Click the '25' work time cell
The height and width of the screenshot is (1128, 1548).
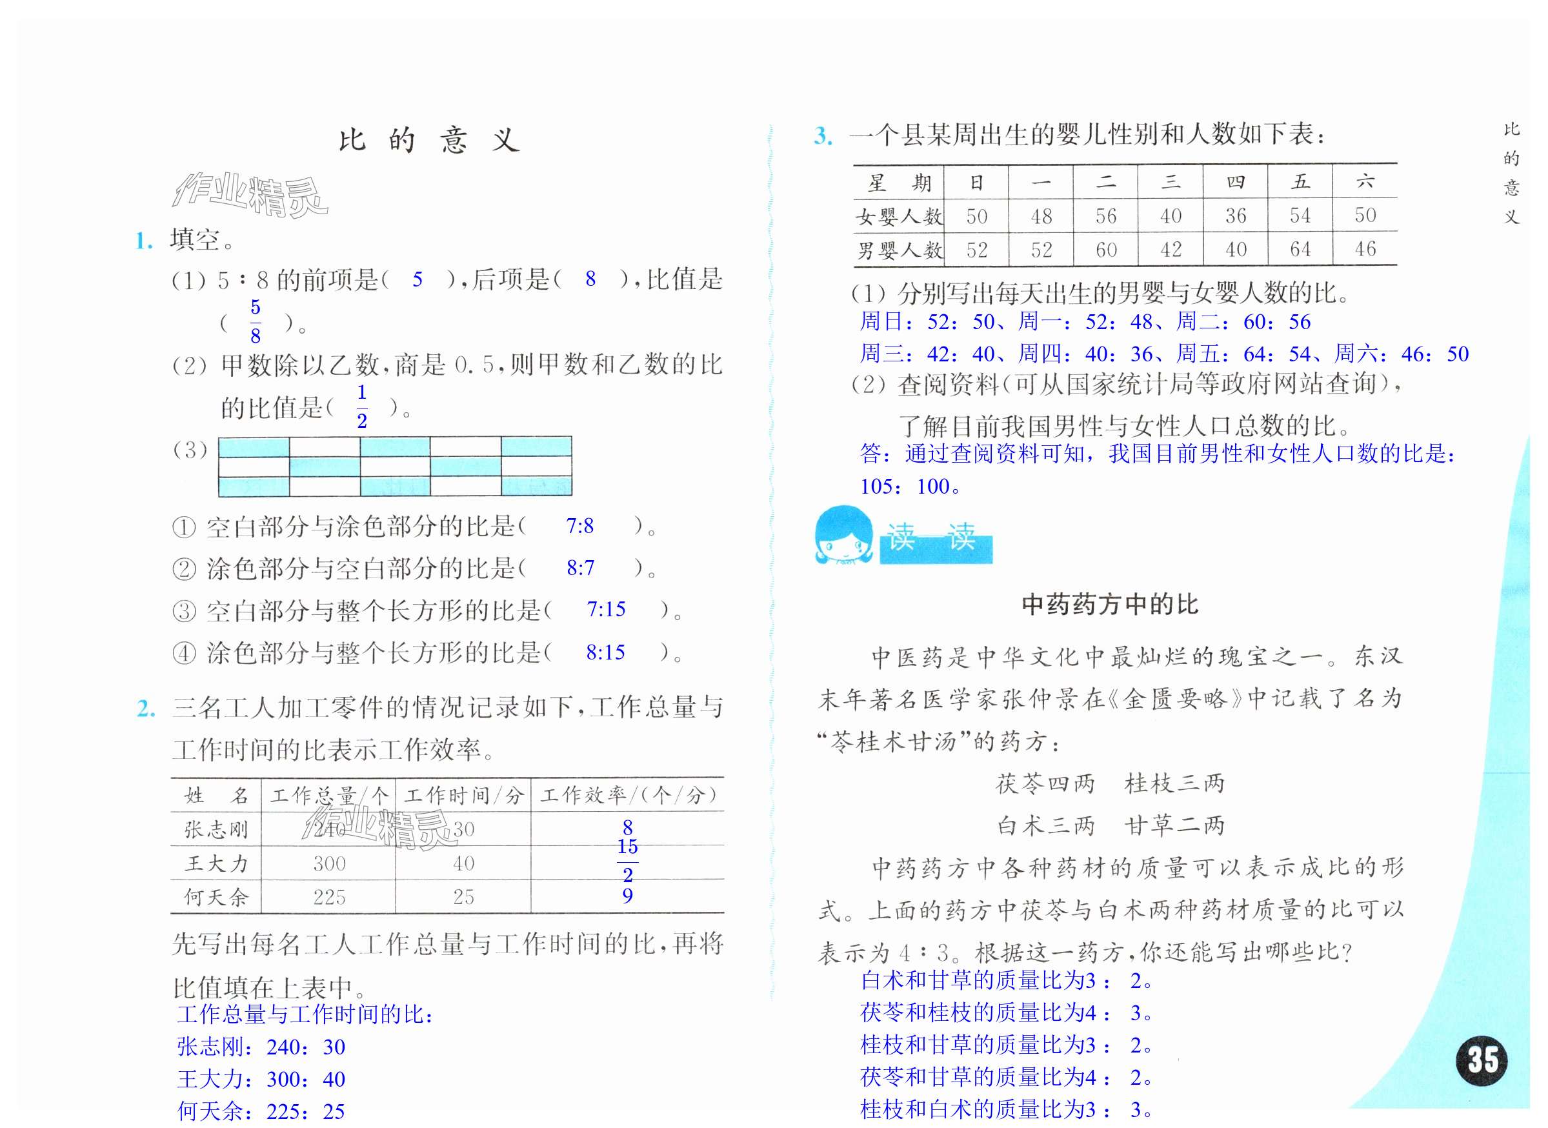pyautogui.click(x=464, y=897)
